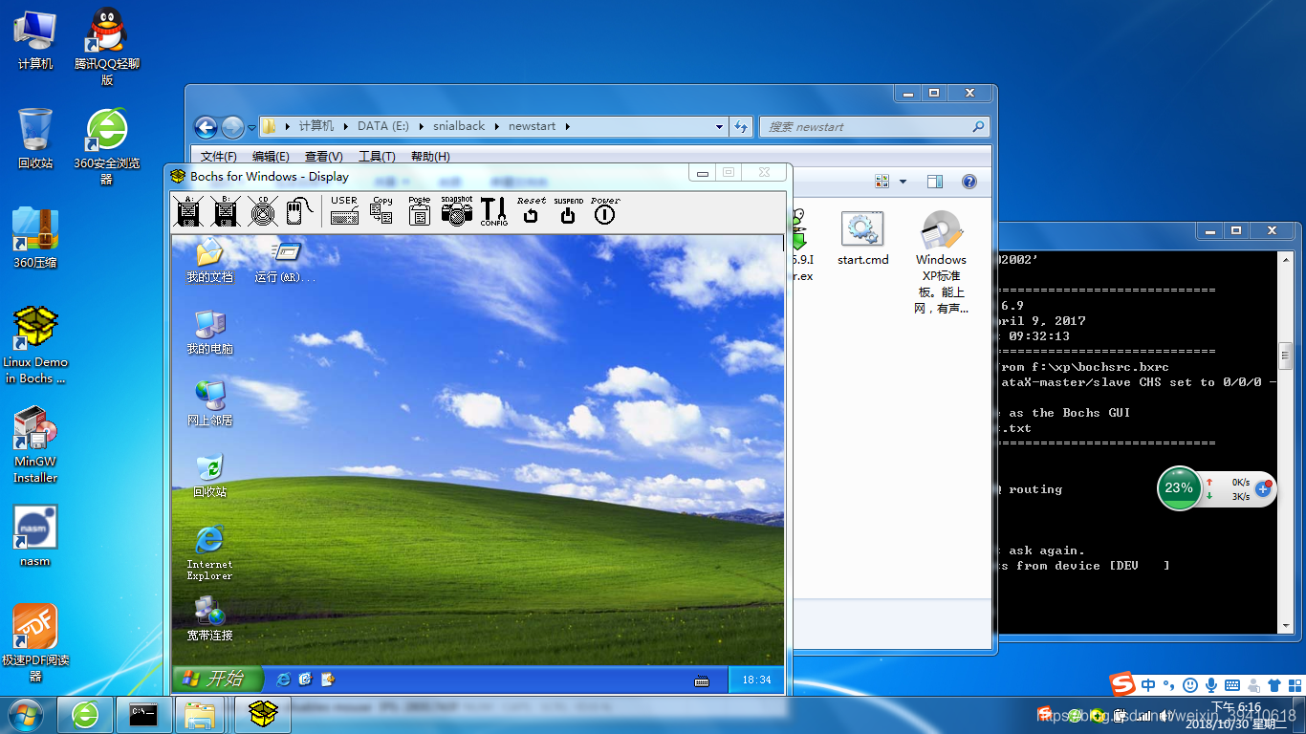Open 文件(F) menu in Explorer window
This screenshot has width=1306, height=734.
(x=219, y=157)
